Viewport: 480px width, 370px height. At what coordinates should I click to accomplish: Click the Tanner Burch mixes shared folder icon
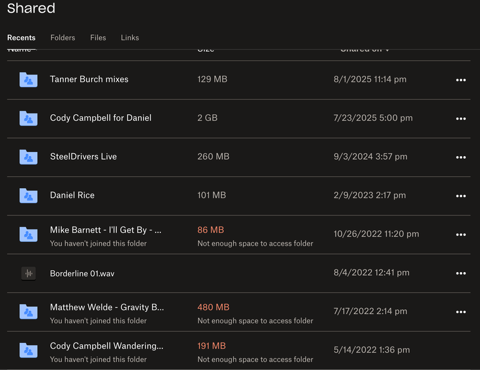click(x=28, y=80)
